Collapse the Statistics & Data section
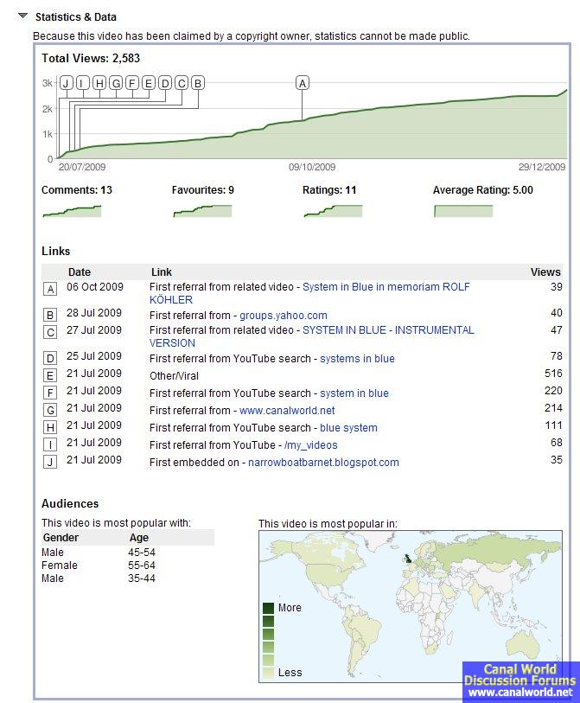The width and height of the screenshot is (580, 703). (x=22, y=16)
